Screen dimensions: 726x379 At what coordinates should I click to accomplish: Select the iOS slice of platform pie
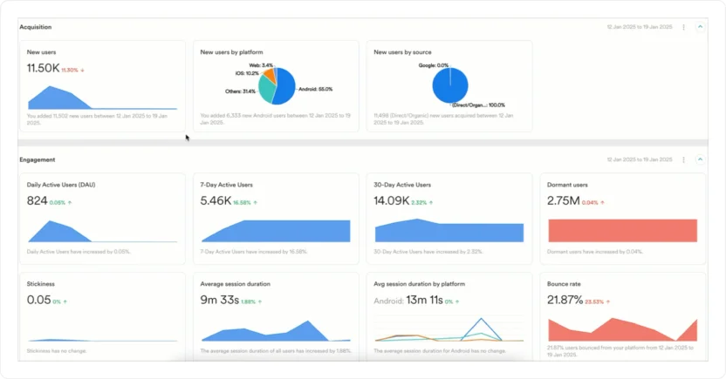[x=270, y=75]
